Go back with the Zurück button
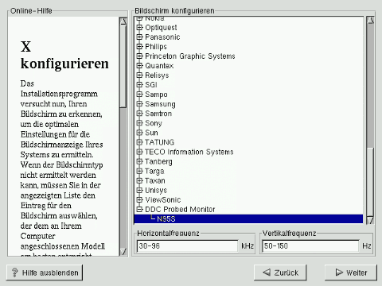 (280, 272)
